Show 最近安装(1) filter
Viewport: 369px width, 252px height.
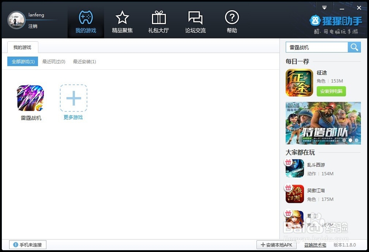(84, 61)
